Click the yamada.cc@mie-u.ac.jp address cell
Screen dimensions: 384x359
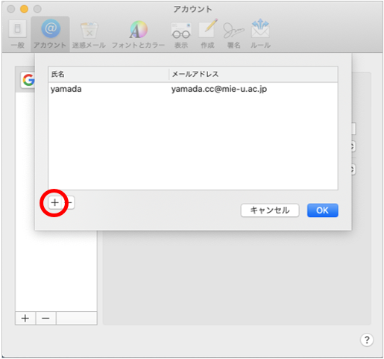(x=219, y=89)
